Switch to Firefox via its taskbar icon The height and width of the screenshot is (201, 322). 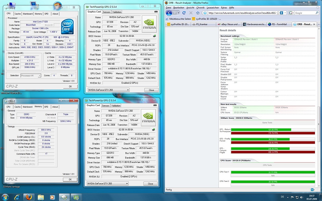click(x=29, y=197)
